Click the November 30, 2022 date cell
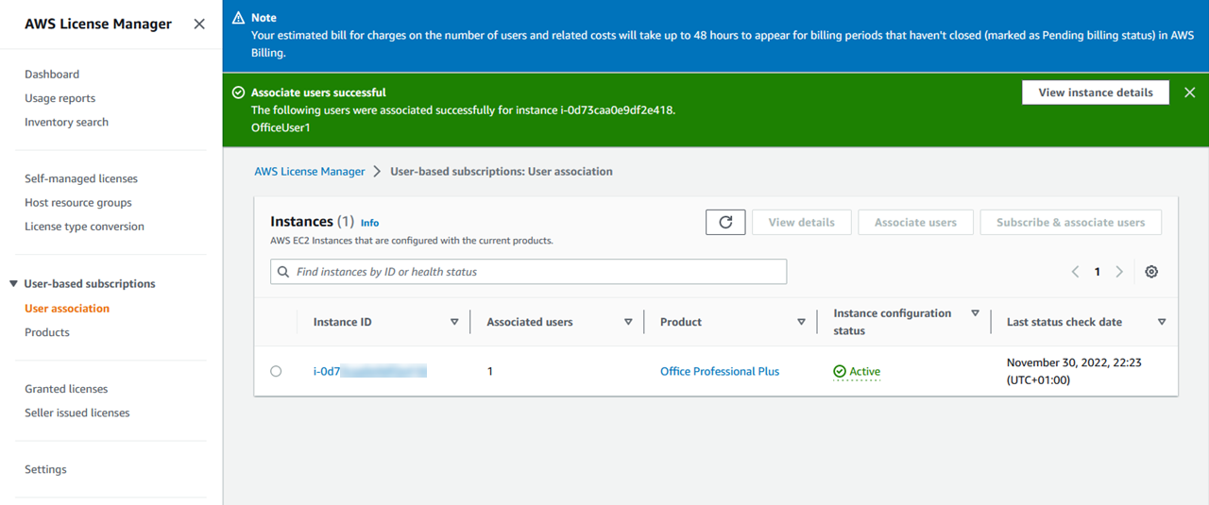1209x505 pixels. coord(1074,372)
